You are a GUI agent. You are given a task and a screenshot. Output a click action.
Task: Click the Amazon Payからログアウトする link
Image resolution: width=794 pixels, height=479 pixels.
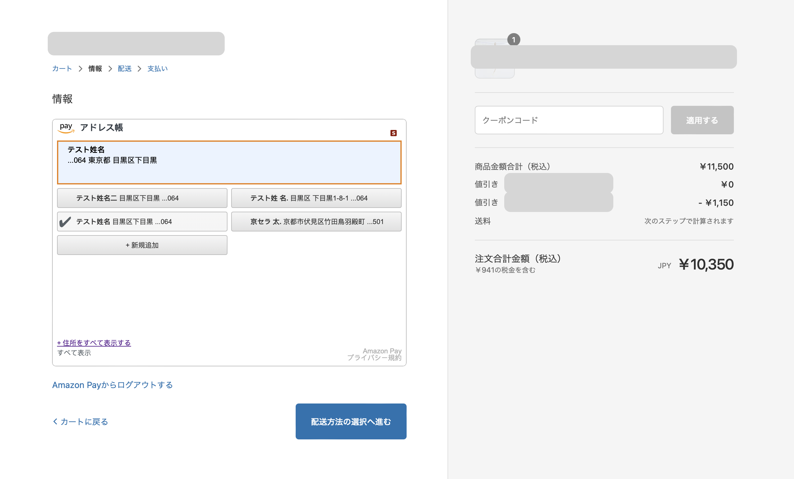112,385
